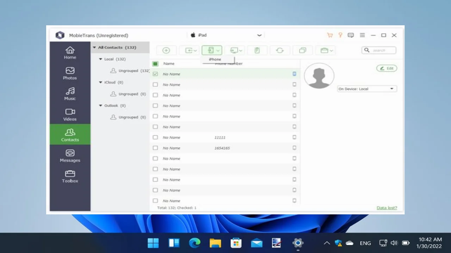
Task: Open the Home section in sidebar
Action: point(70,52)
